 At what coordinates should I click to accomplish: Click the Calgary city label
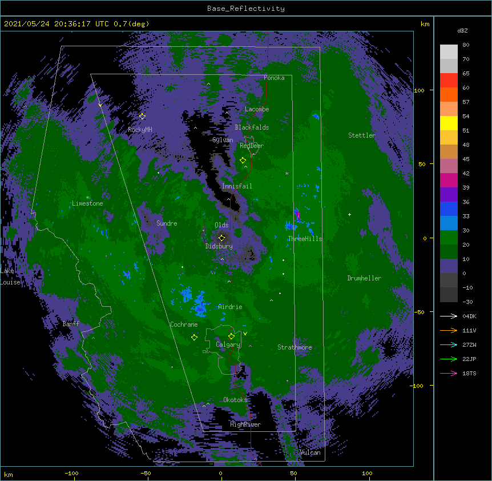[x=228, y=344]
